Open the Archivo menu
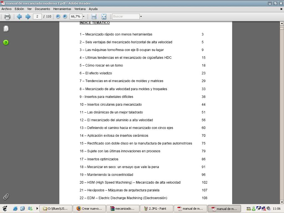Screen dimensions: 284x213 (x=7, y=9)
